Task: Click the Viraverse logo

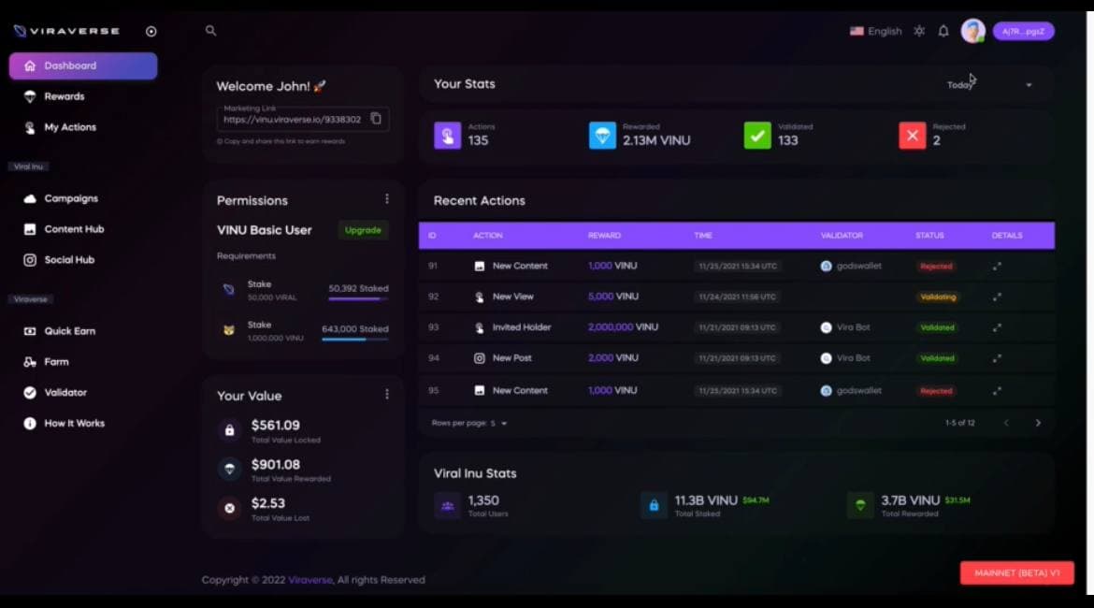Action: [x=67, y=31]
